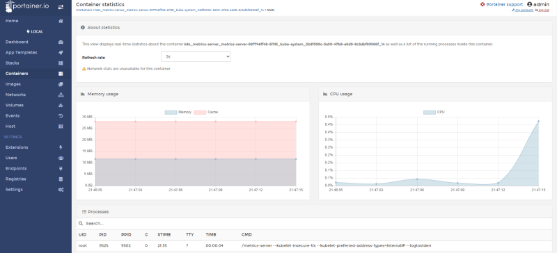
Task: Click the CPU usage chart icon
Action: (x=325, y=94)
